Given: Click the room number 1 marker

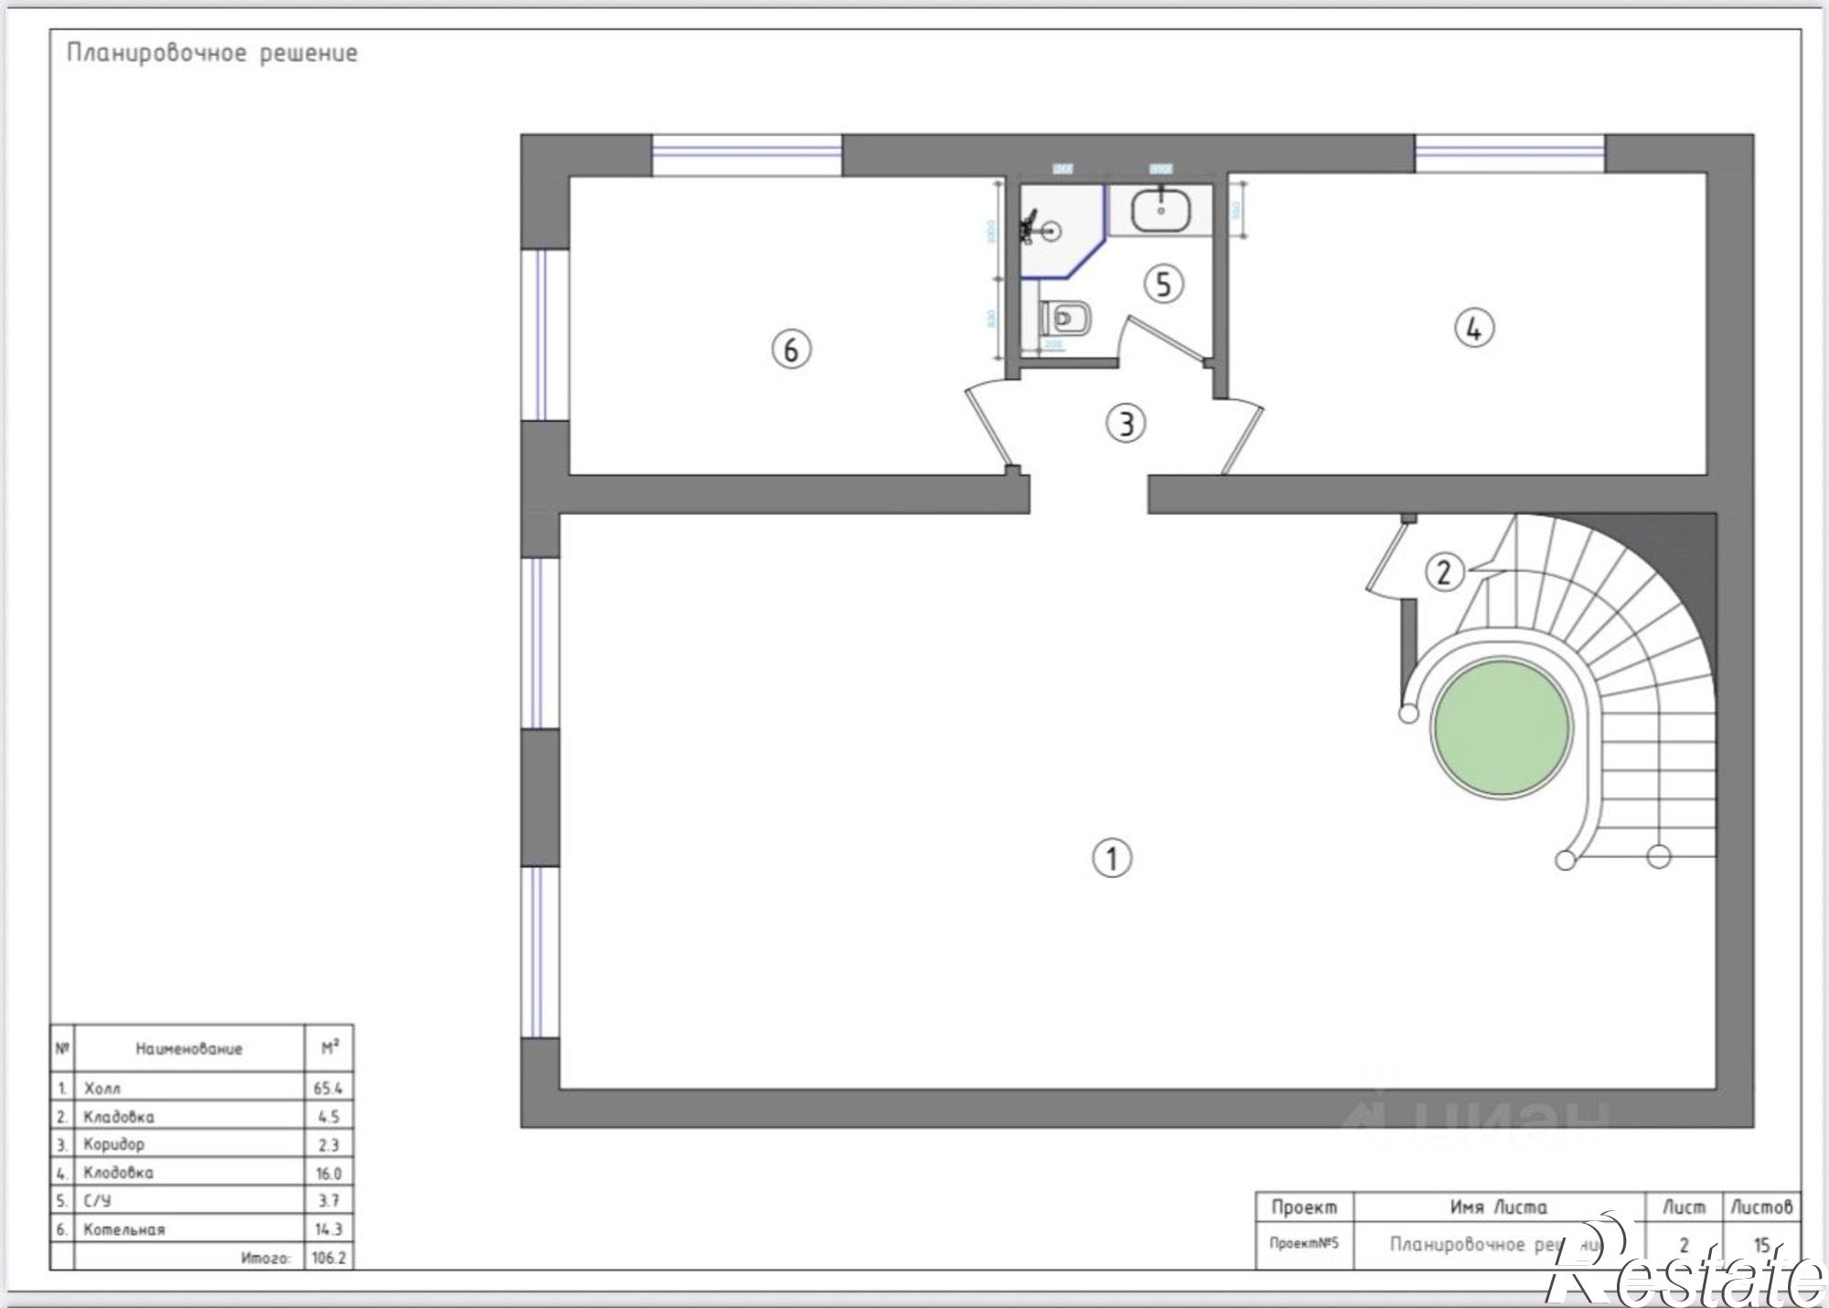Looking at the screenshot, I should (x=1112, y=858).
